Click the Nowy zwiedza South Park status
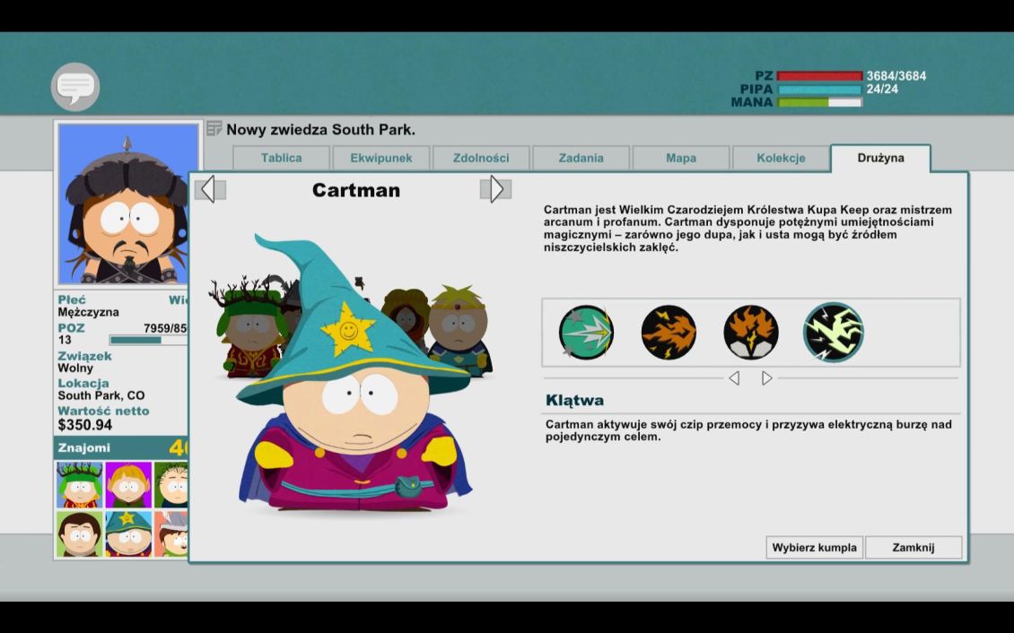 pyautogui.click(x=320, y=129)
